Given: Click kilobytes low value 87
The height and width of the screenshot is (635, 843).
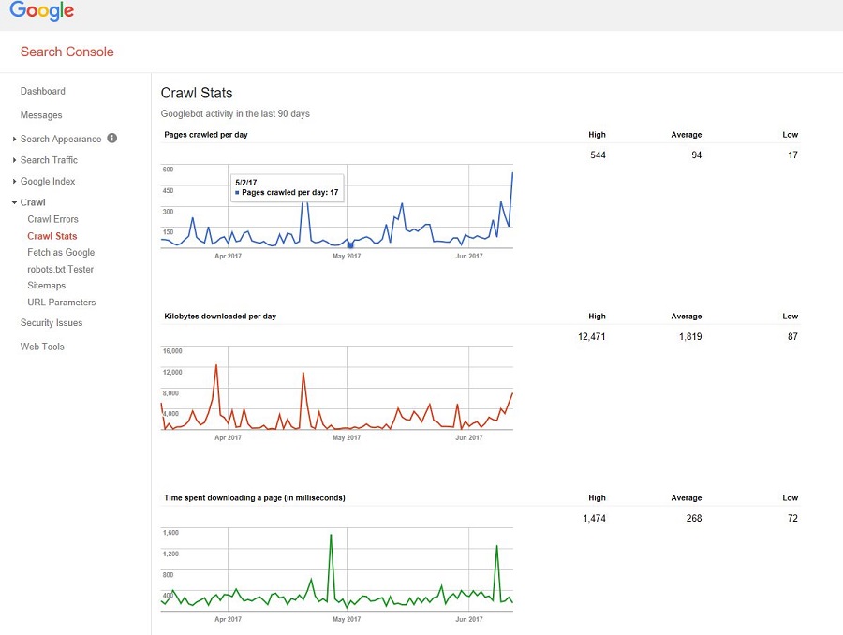Looking at the screenshot, I should click(792, 336).
